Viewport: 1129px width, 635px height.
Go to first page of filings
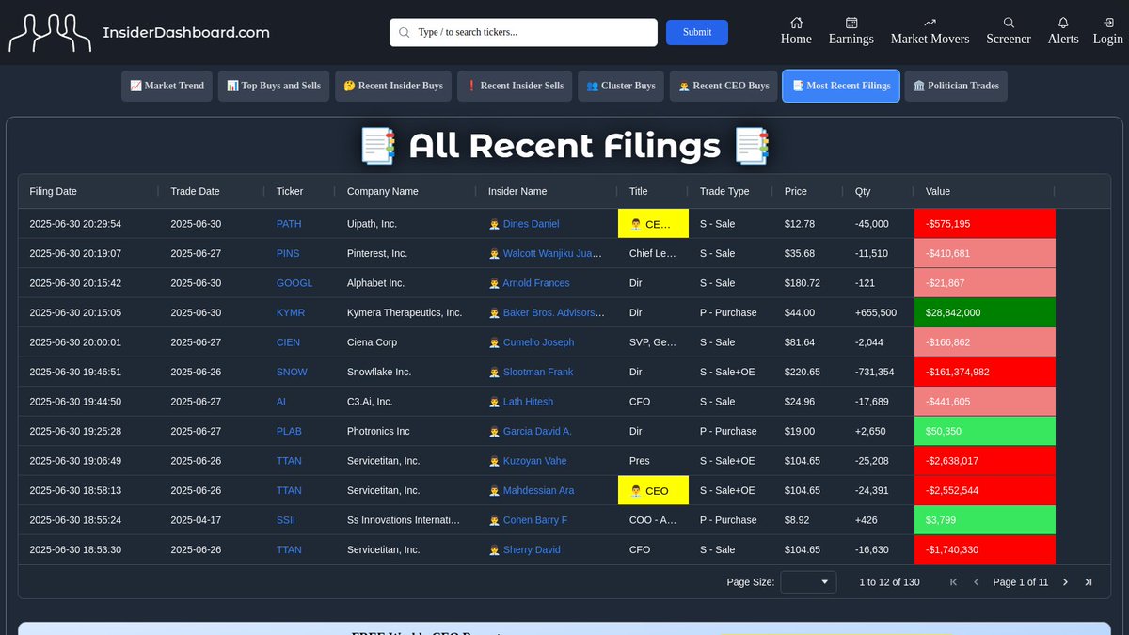(x=953, y=582)
